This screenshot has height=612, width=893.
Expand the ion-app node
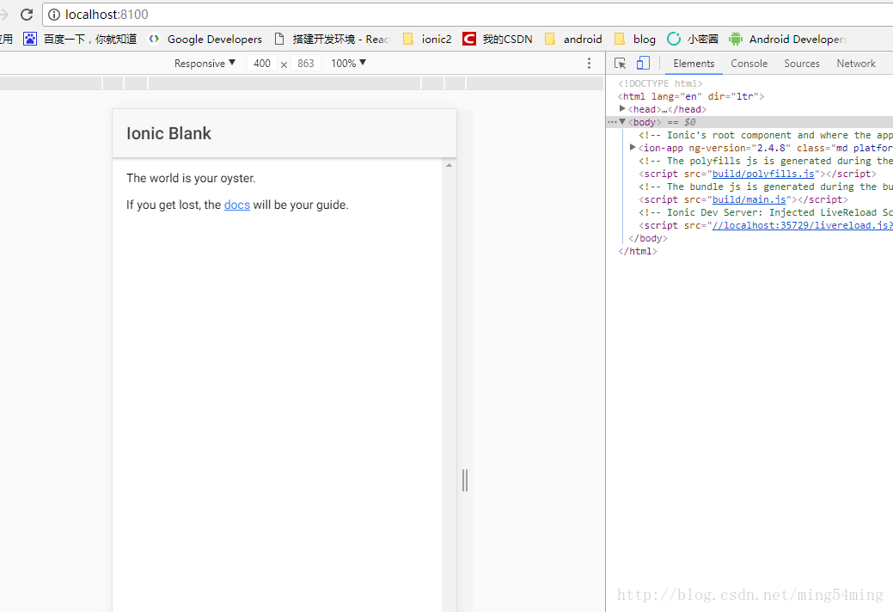click(x=633, y=148)
